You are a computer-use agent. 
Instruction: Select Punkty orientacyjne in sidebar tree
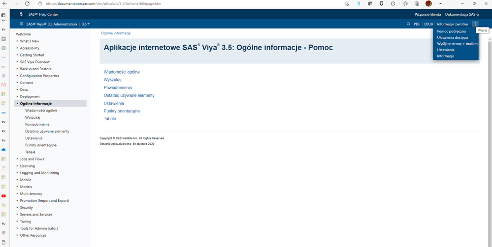(41, 145)
